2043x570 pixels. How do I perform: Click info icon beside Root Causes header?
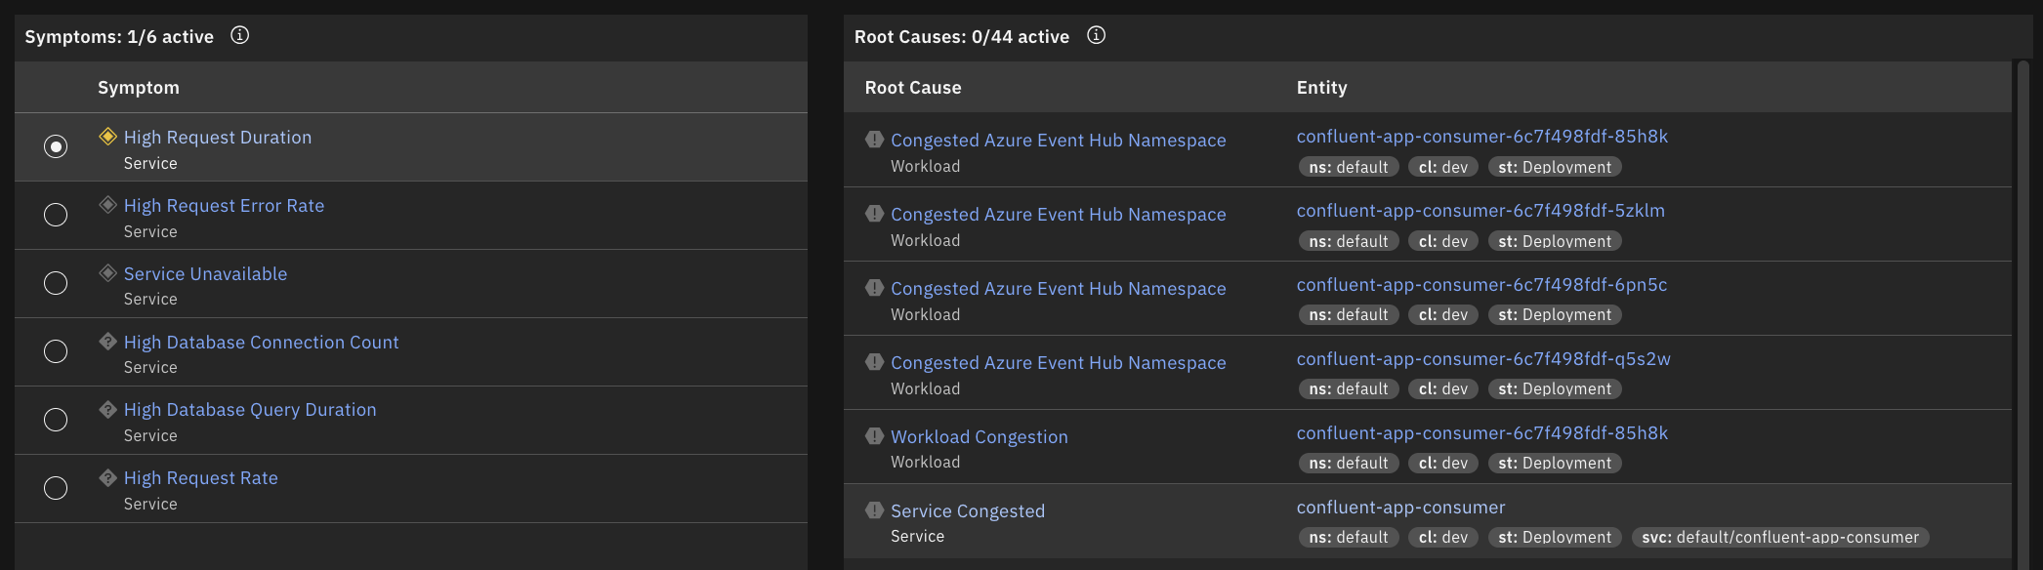coord(1096,36)
